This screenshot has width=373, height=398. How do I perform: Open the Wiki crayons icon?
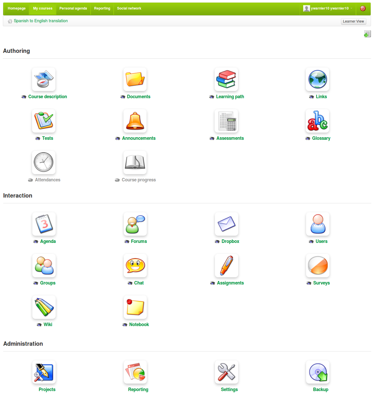pyautogui.click(x=44, y=307)
